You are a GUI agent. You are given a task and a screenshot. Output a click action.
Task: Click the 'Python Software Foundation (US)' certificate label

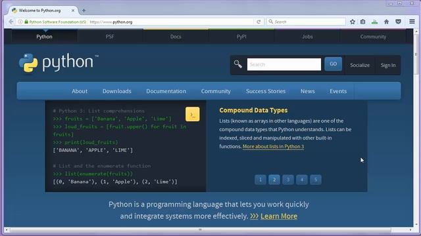tap(58, 22)
